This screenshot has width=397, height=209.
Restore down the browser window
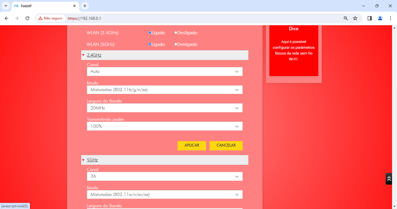(x=377, y=6)
